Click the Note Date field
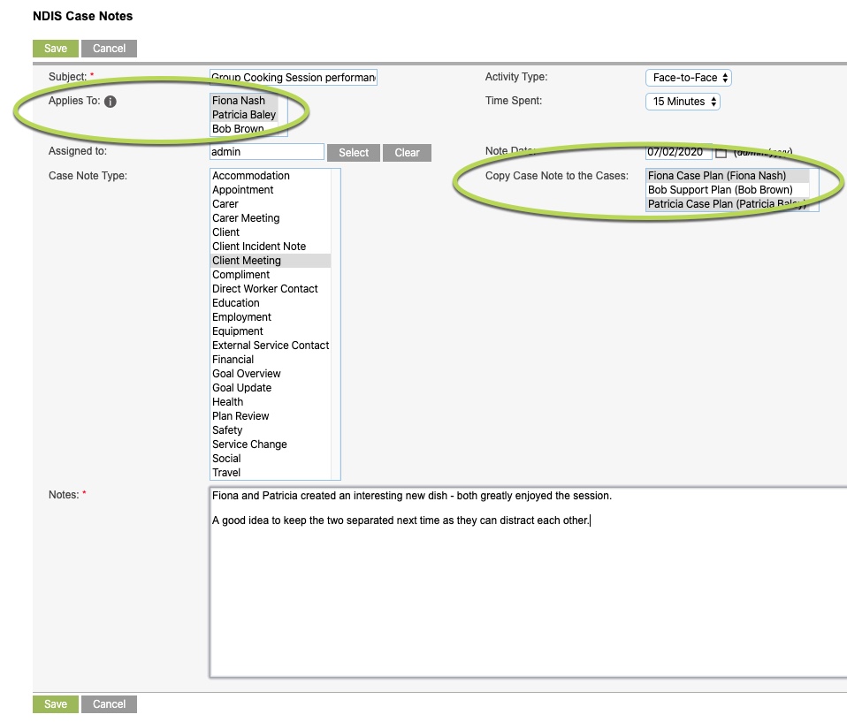The image size is (847, 722). click(x=678, y=152)
